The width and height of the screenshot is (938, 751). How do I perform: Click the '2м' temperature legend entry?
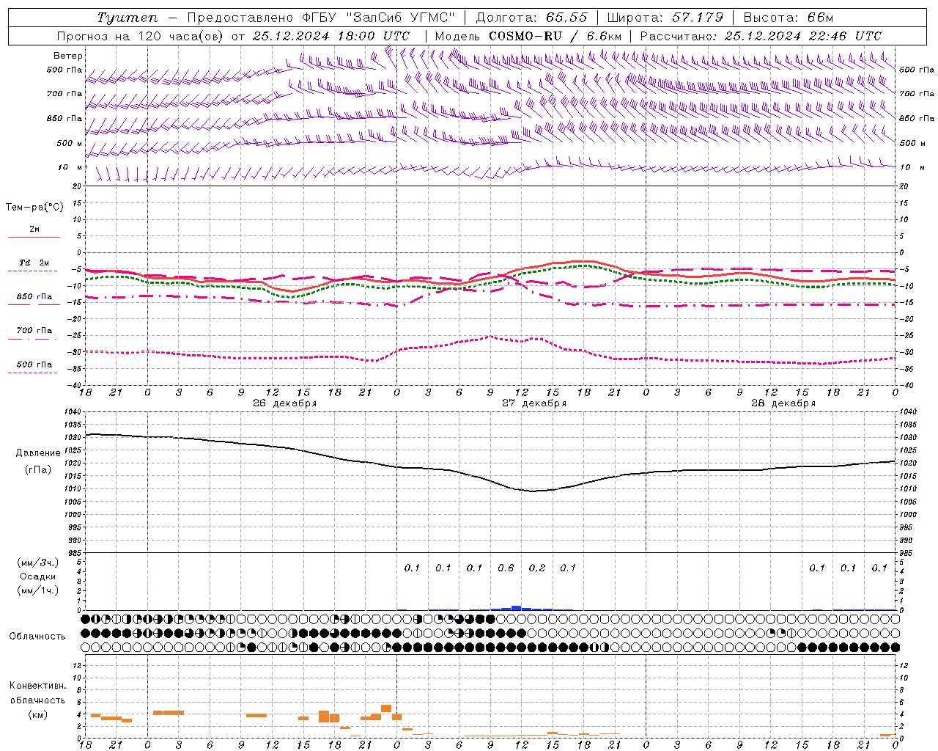pos(34,229)
